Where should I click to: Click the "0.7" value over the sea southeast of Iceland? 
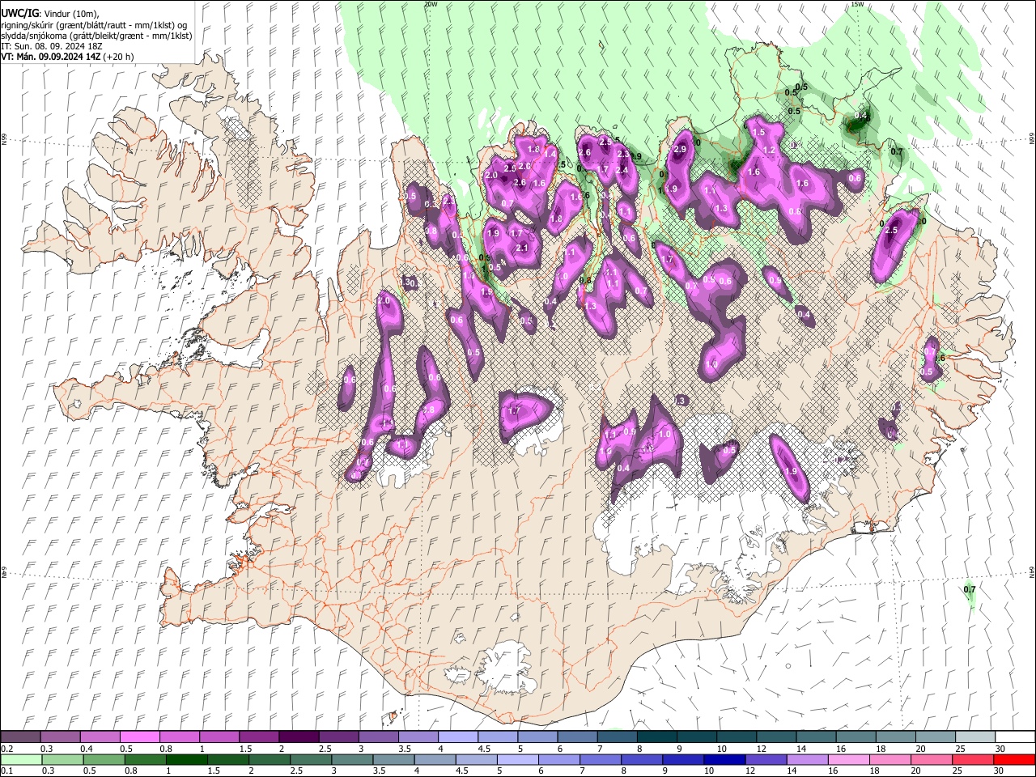coord(970,589)
